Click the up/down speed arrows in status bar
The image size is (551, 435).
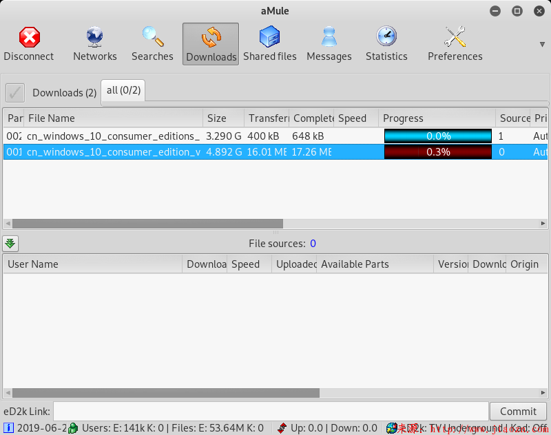tap(282, 427)
